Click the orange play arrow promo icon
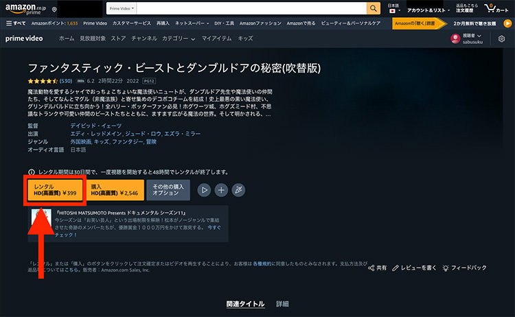This screenshot has height=317, width=515. click(507, 23)
